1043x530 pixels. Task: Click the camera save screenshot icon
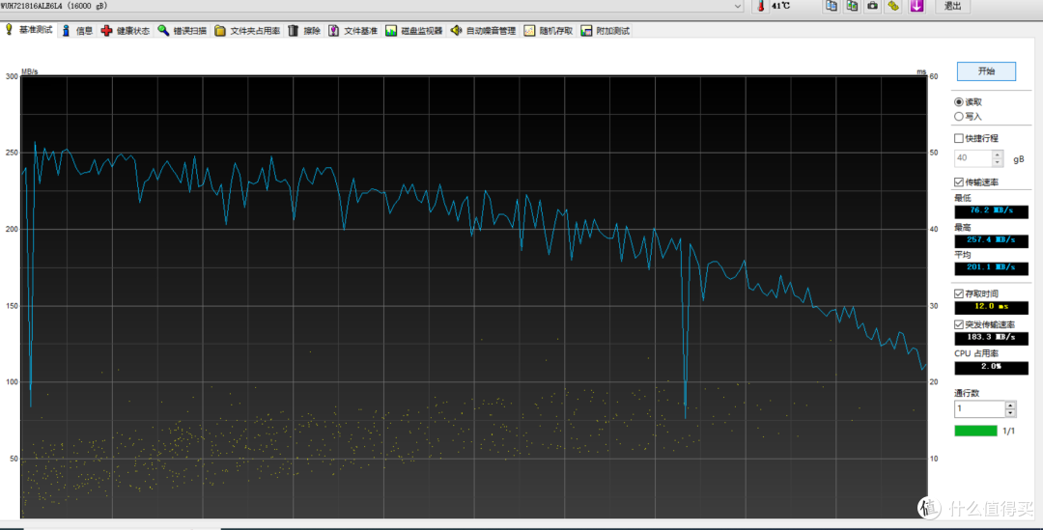873,6
